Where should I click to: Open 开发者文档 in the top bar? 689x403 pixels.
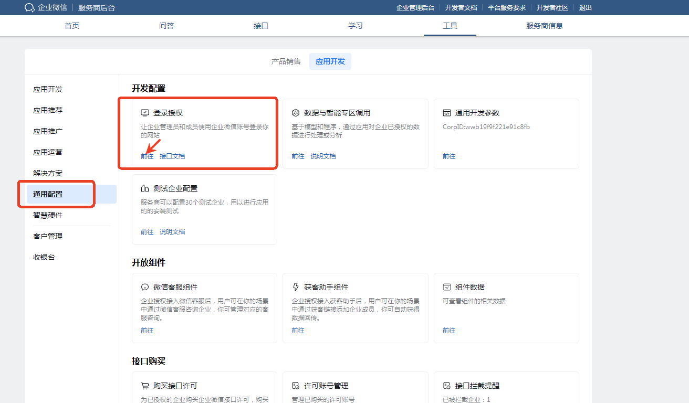point(461,8)
